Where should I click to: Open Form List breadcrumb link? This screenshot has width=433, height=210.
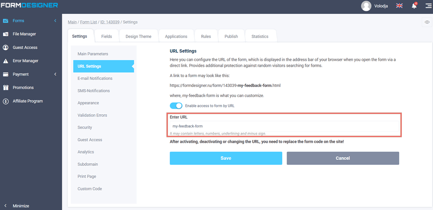tap(88, 22)
